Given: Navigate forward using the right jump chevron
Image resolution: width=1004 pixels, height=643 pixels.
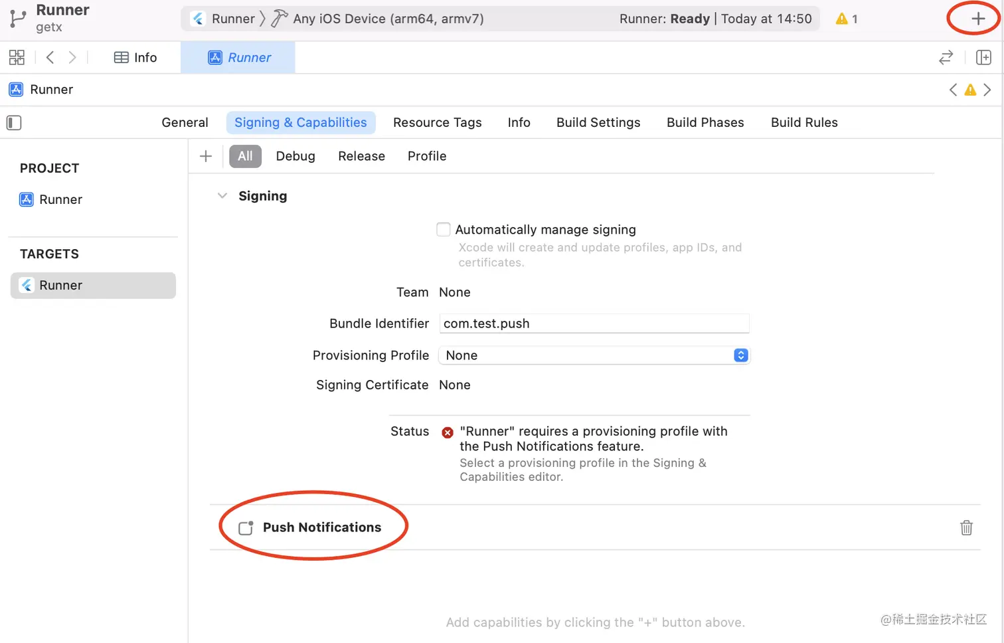Looking at the screenshot, I should click(x=987, y=89).
